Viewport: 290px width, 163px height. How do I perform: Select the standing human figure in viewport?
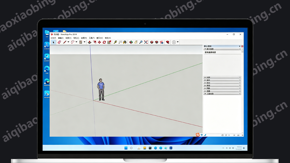(x=101, y=90)
